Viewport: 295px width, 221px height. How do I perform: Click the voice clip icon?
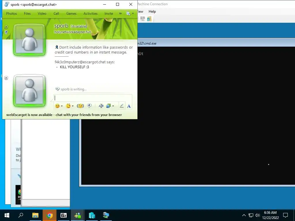89,106
